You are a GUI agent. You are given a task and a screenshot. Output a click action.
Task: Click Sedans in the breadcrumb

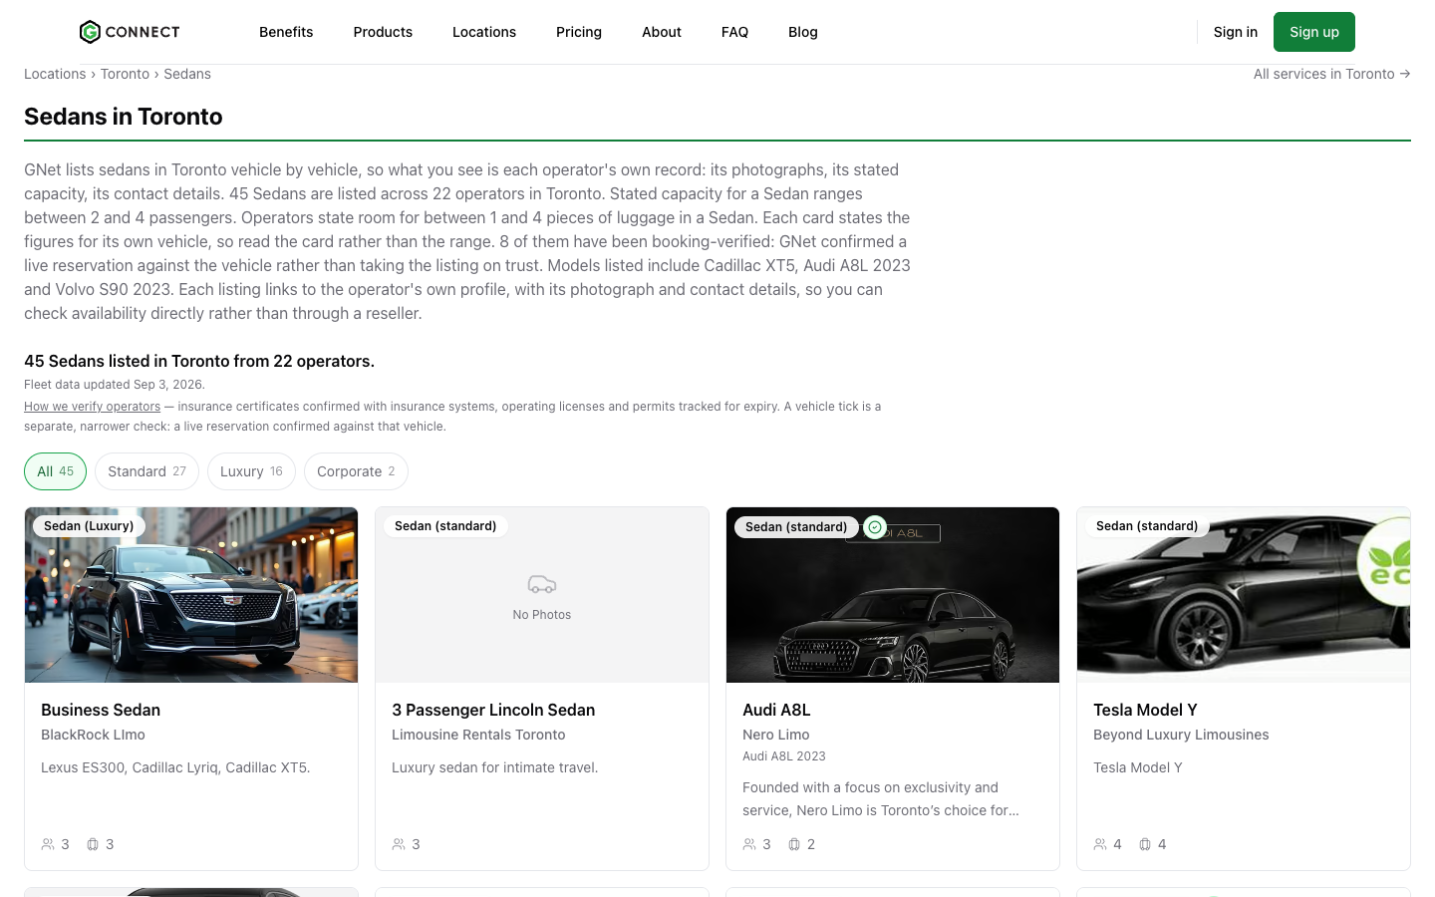pyautogui.click(x=187, y=74)
